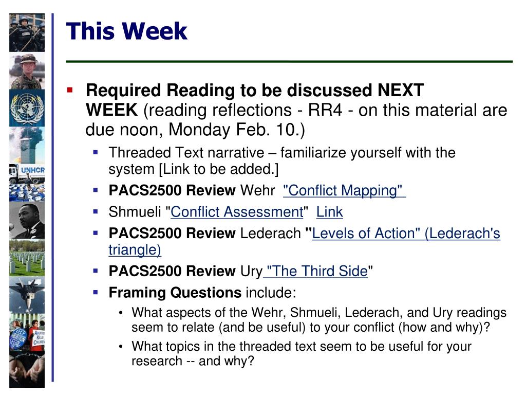The height and width of the screenshot is (395, 526).
Task: Click the black-and-white portrait photo
Action: (27, 220)
